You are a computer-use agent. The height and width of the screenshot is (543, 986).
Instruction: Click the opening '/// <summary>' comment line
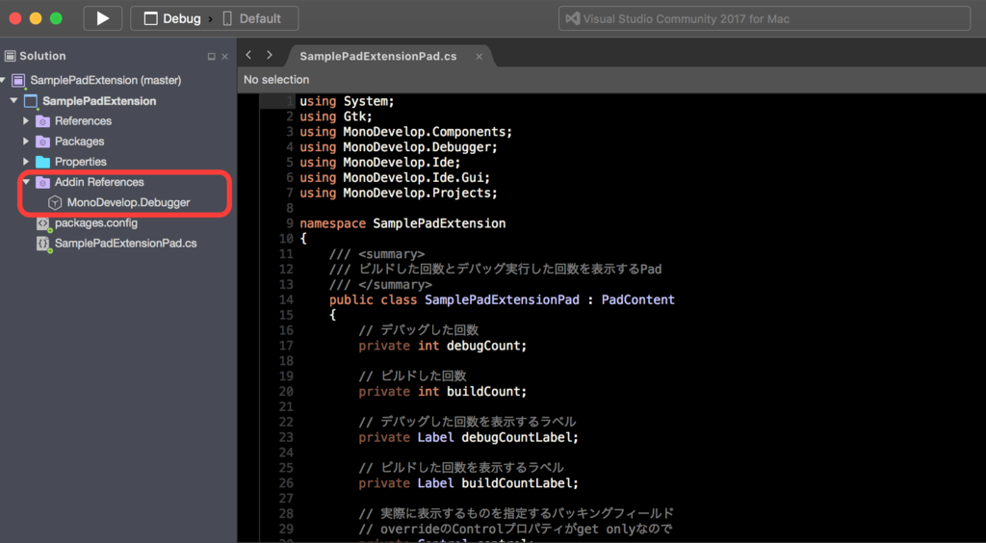(376, 254)
